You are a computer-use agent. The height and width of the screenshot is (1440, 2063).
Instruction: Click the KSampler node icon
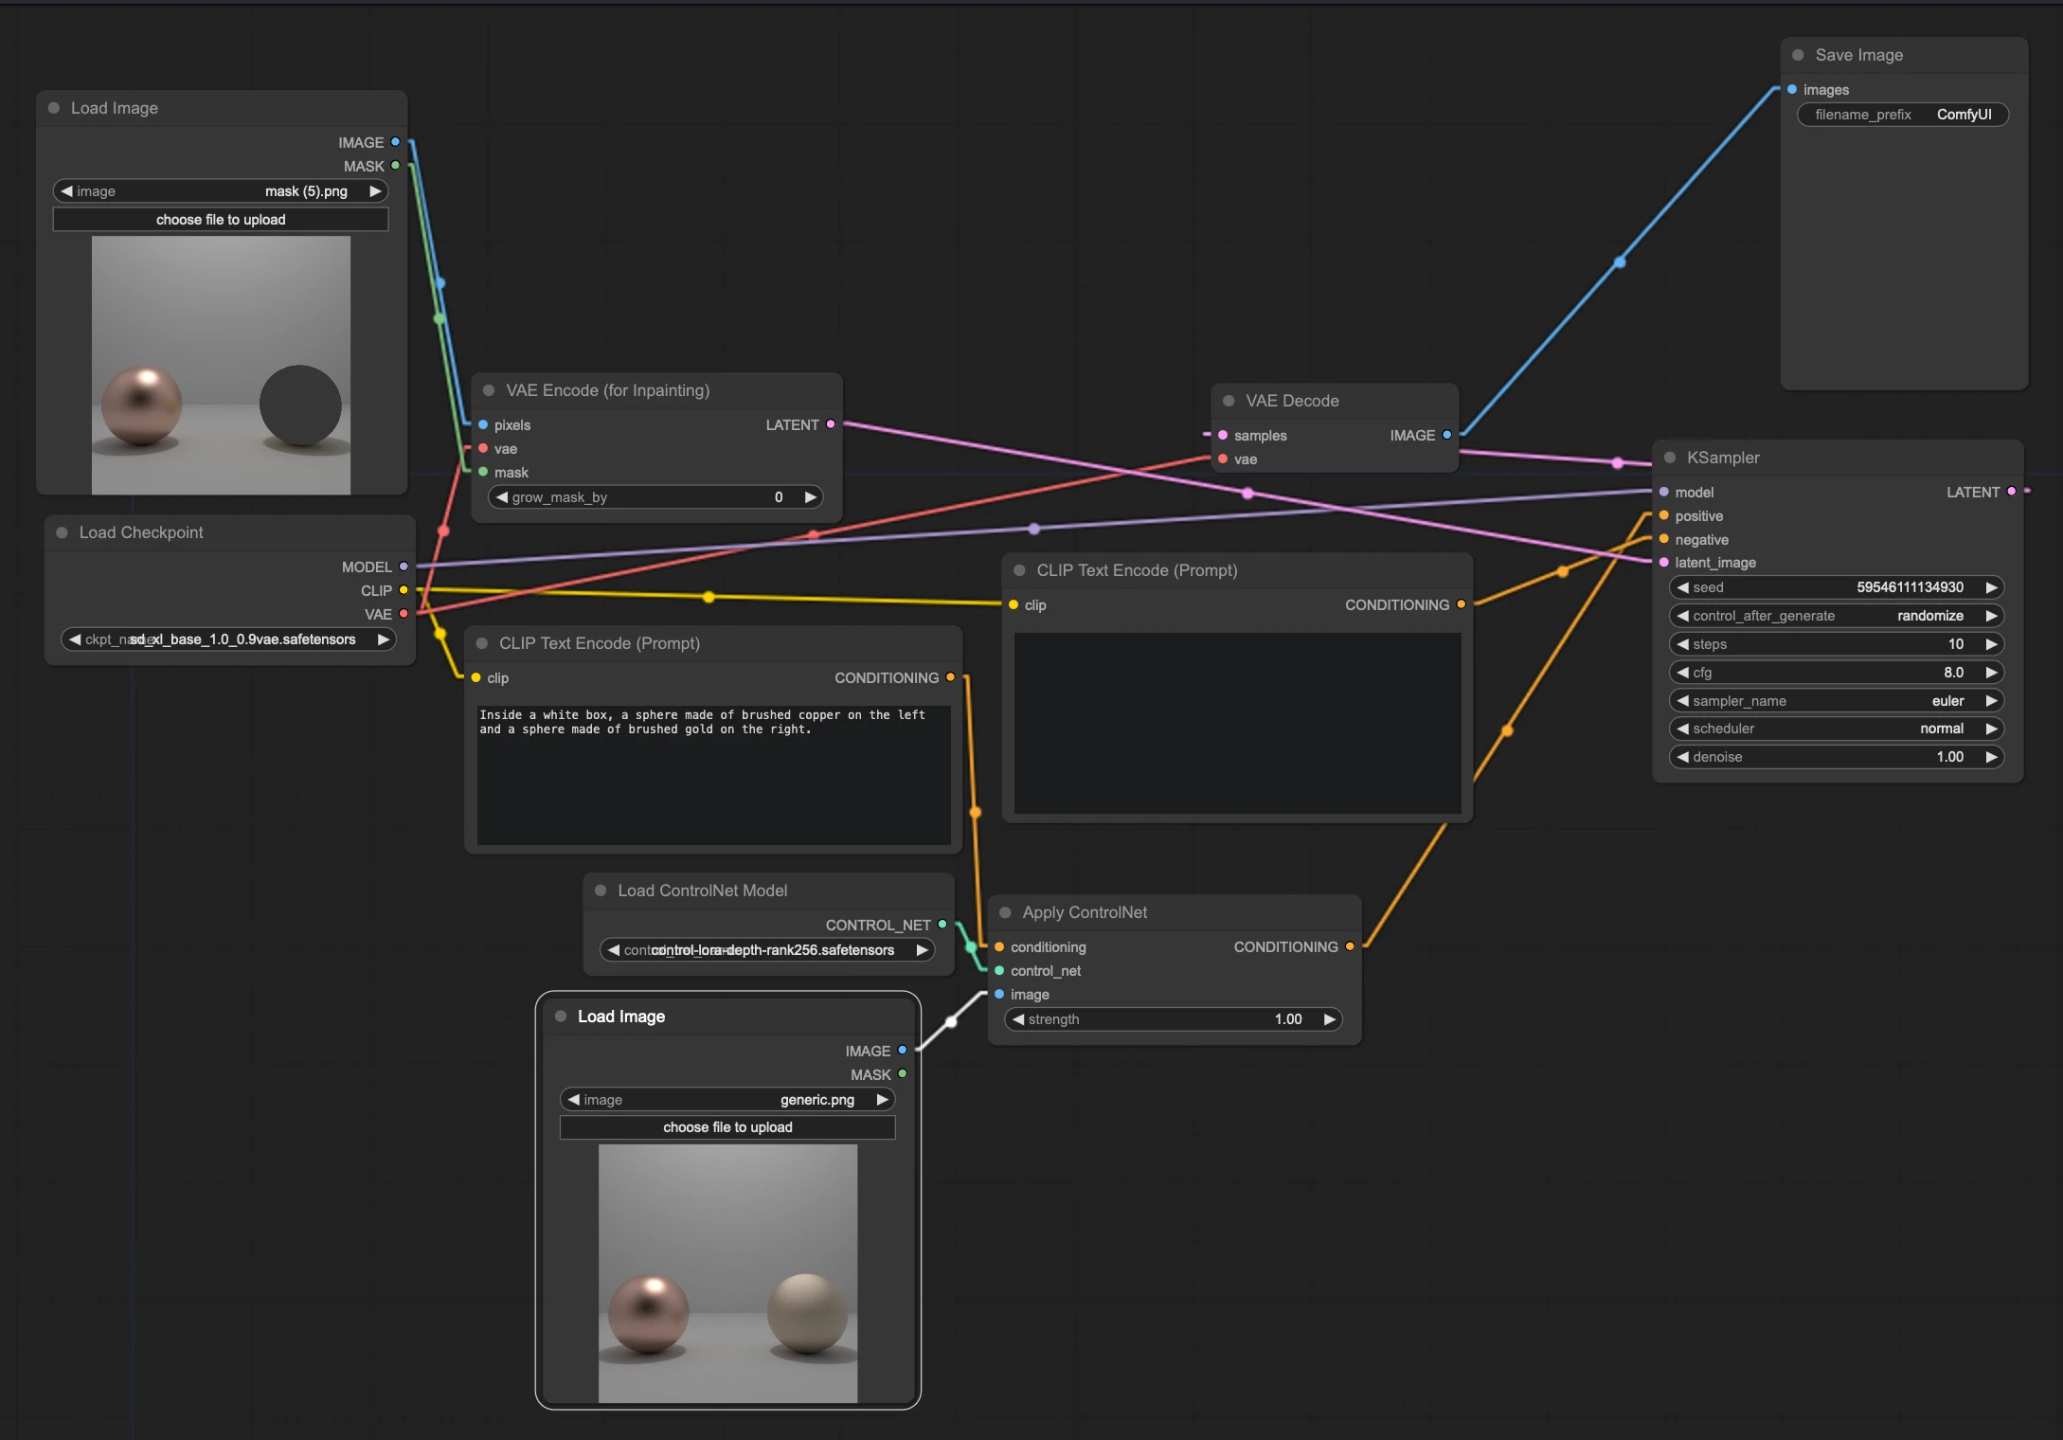(1685, 455)
